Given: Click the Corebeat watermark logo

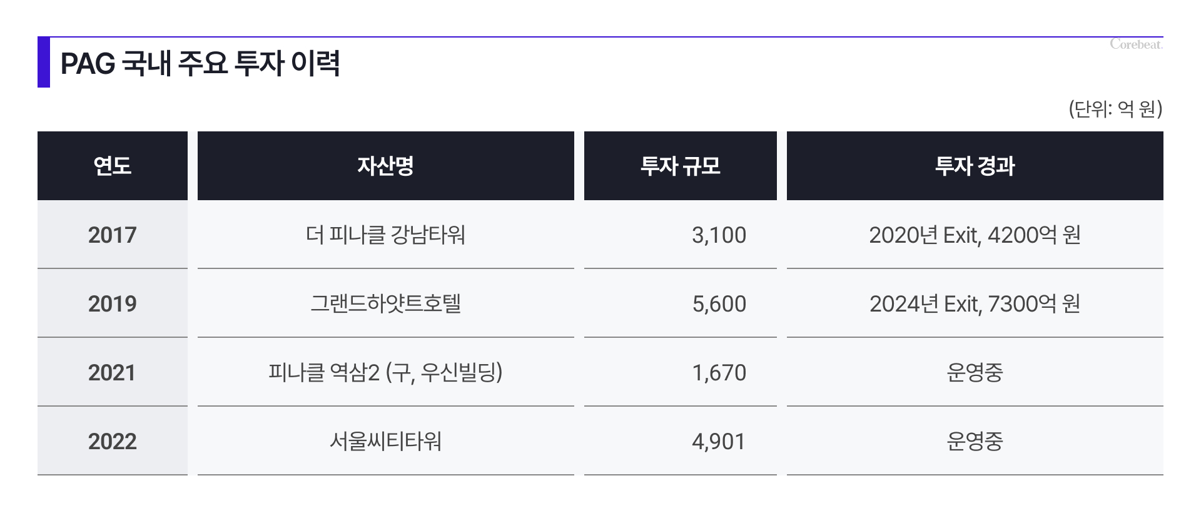Looking at the screenshot, I should click(1136, 44).
